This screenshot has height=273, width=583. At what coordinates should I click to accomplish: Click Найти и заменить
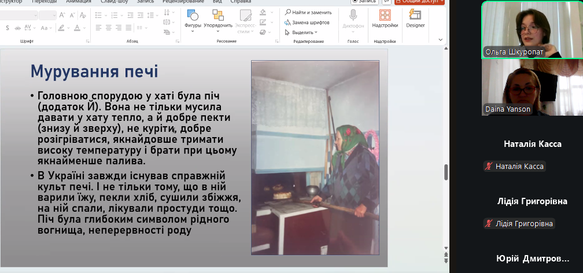(x=307, y=12)
